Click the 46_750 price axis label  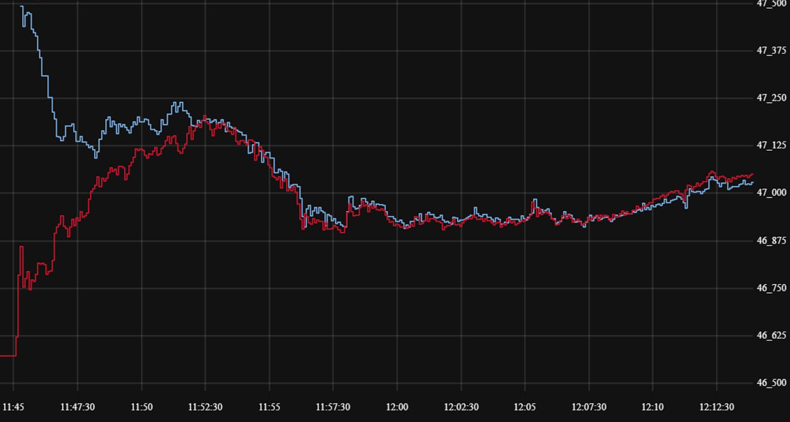pos(771,288)
